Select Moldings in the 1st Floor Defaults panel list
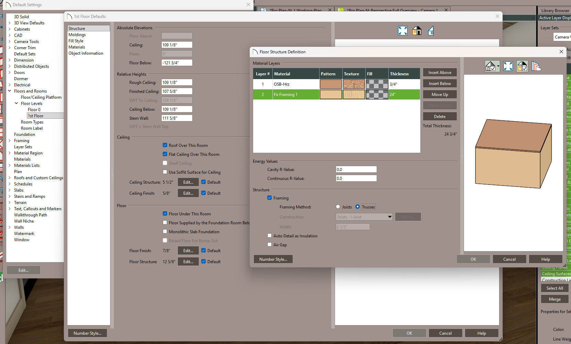Screen dimensions: 571x344 tap(77, 35)
